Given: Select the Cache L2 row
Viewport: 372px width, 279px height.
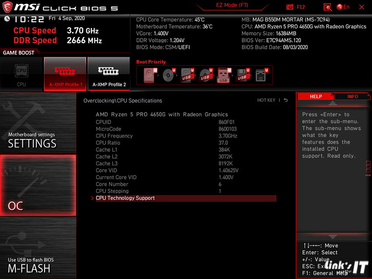Looking at the screenshot, I should [186, 157].
